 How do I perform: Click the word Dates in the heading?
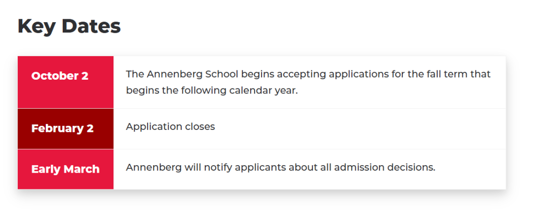pos(91,27)
